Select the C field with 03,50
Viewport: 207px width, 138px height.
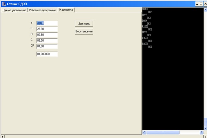click(x=47, y=41)
